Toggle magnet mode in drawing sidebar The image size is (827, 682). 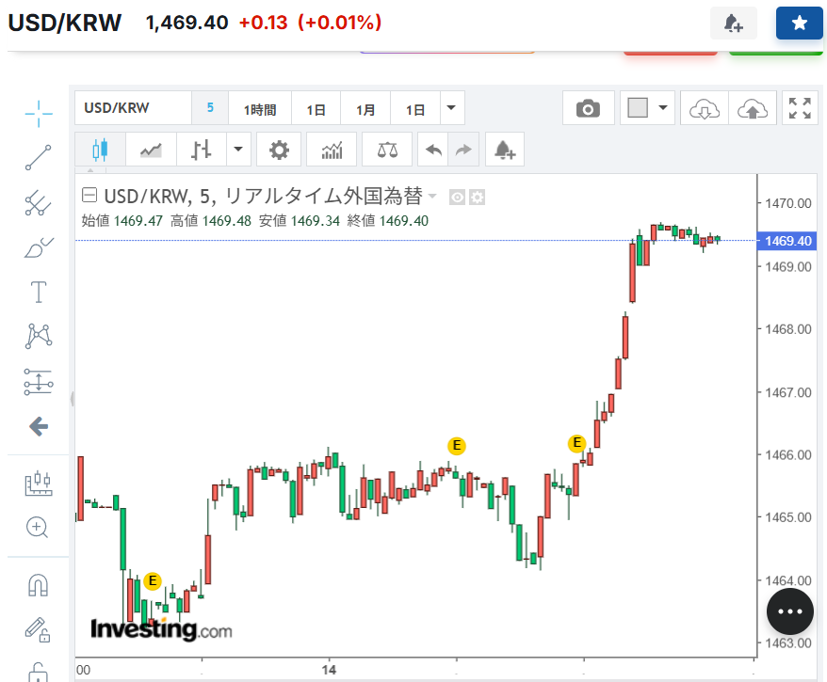coord(39,585)
